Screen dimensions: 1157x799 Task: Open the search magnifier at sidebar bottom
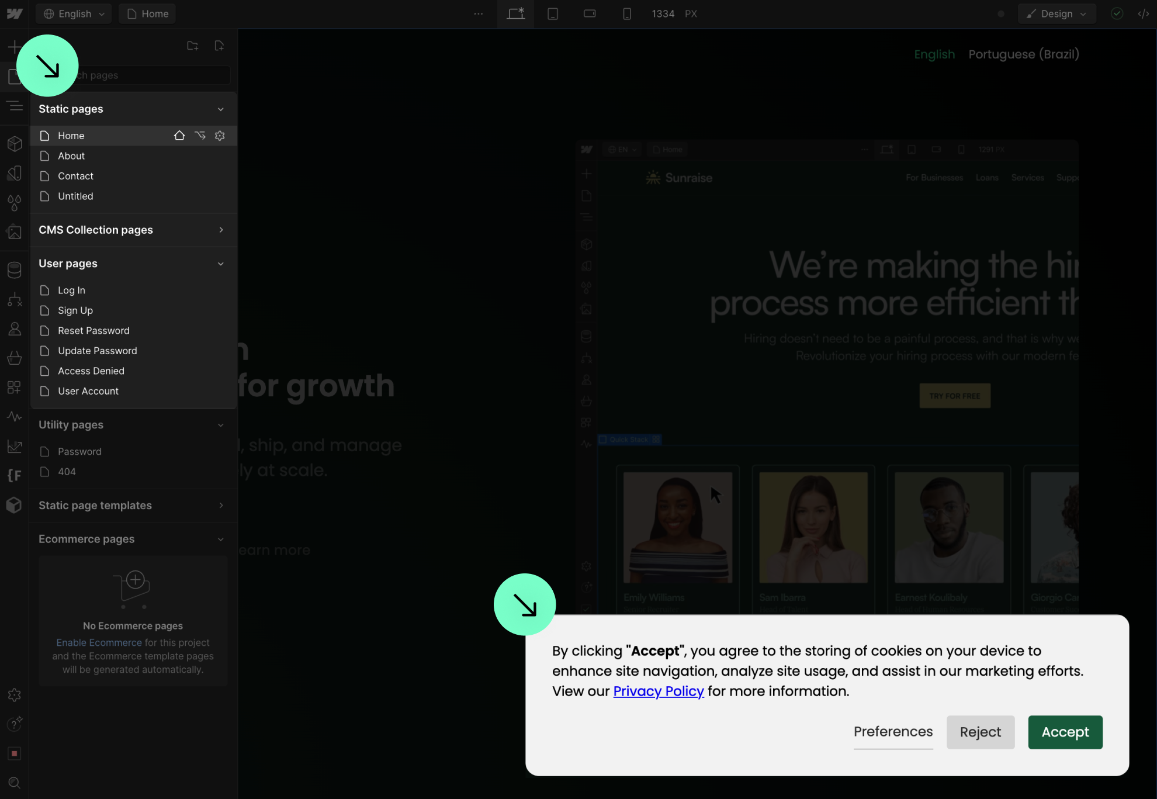(x=15, y=783)
